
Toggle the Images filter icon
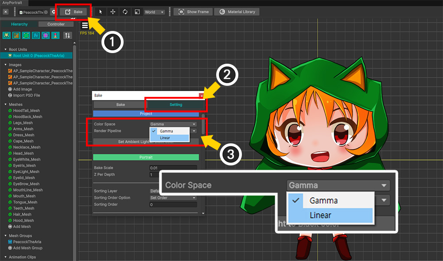[x=16, y=35]
